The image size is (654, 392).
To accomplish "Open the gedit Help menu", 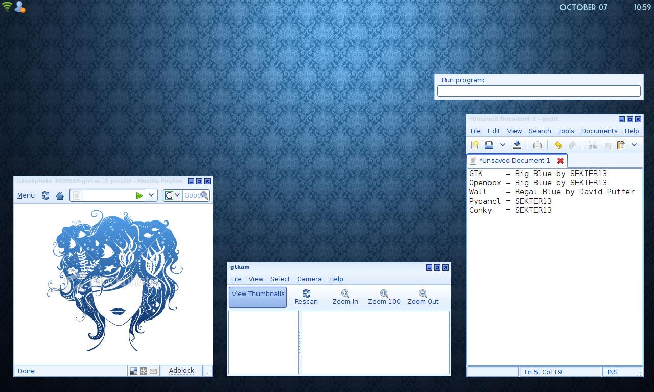I will pos(632,131).
